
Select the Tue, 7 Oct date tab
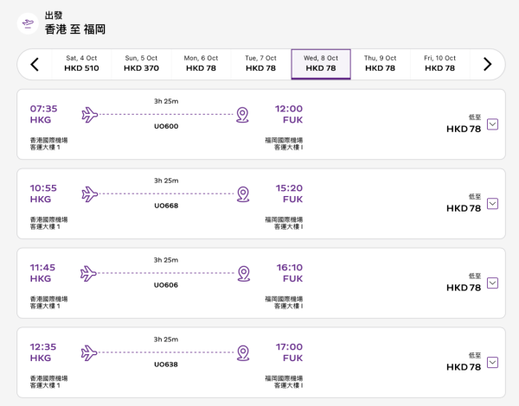261,63
